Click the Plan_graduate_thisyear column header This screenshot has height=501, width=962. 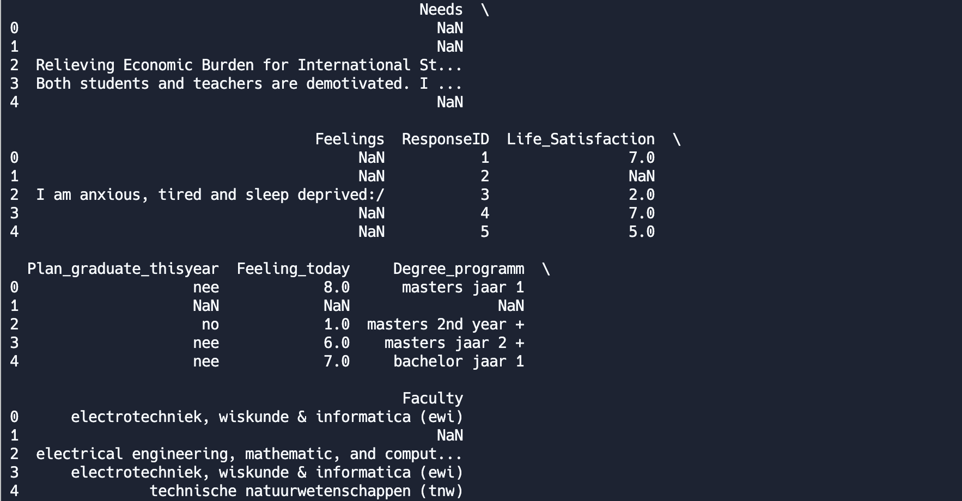(x=123, y=269)
